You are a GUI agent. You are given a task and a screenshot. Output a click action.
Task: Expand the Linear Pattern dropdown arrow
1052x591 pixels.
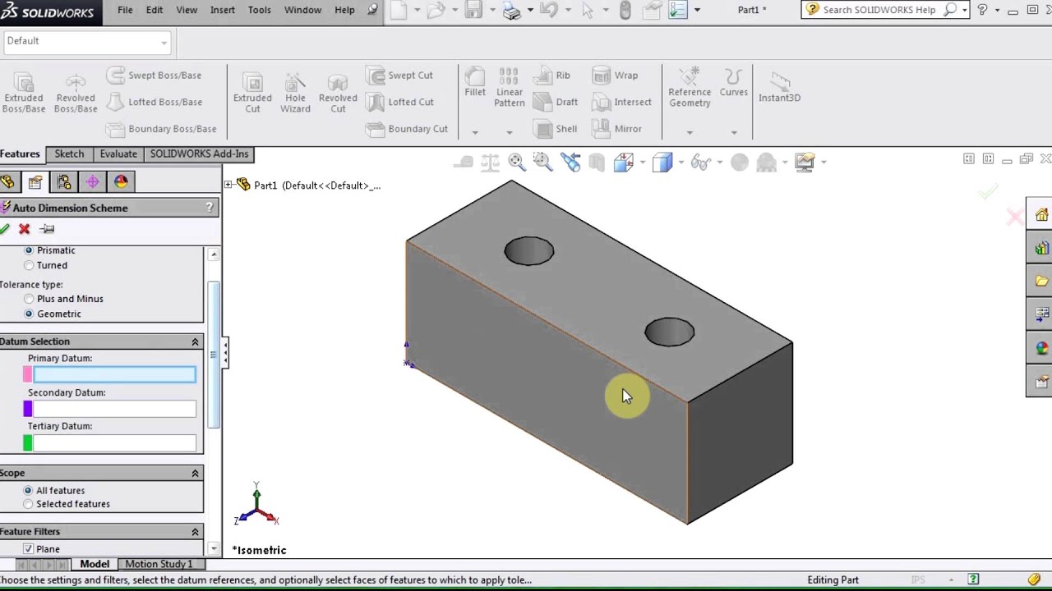(x=509, y=132)
